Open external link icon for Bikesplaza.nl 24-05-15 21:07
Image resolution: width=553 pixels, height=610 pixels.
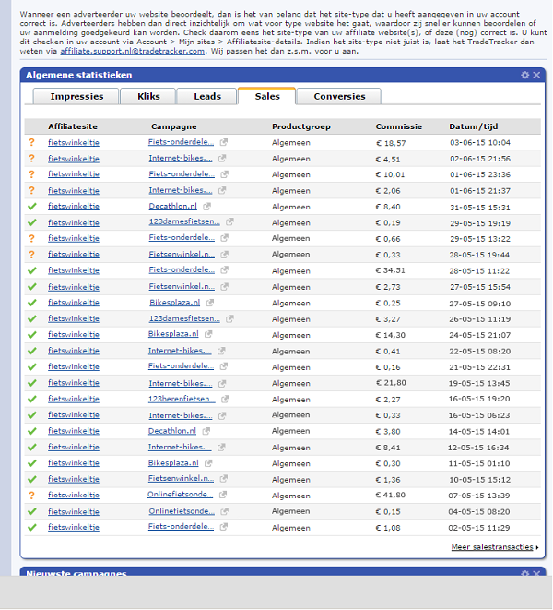point(208,334)
